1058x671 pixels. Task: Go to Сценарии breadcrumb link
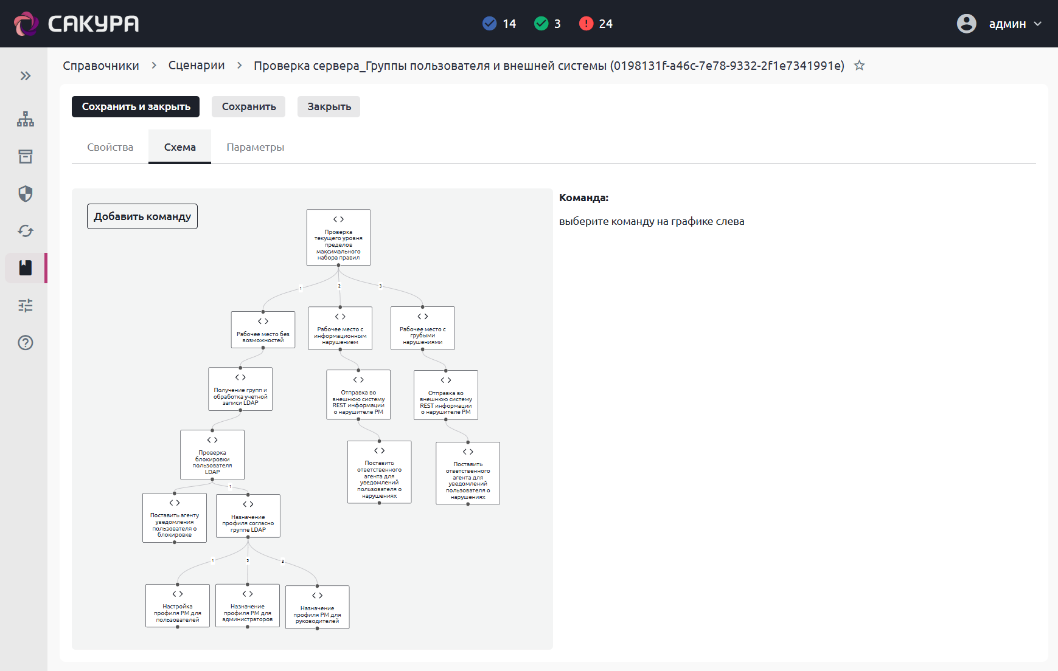click(x=197, y=66)
